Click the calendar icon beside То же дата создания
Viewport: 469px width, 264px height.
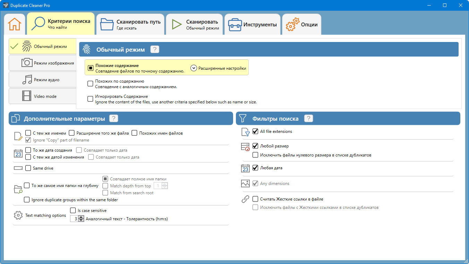tap(18, 153)
